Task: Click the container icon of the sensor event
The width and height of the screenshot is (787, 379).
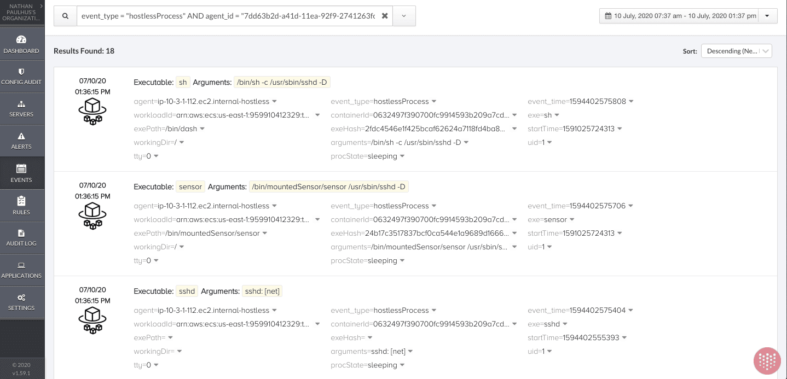Action: 92,216
